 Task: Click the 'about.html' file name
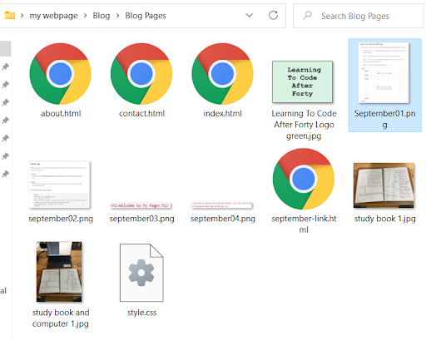(x=61, y=113)
